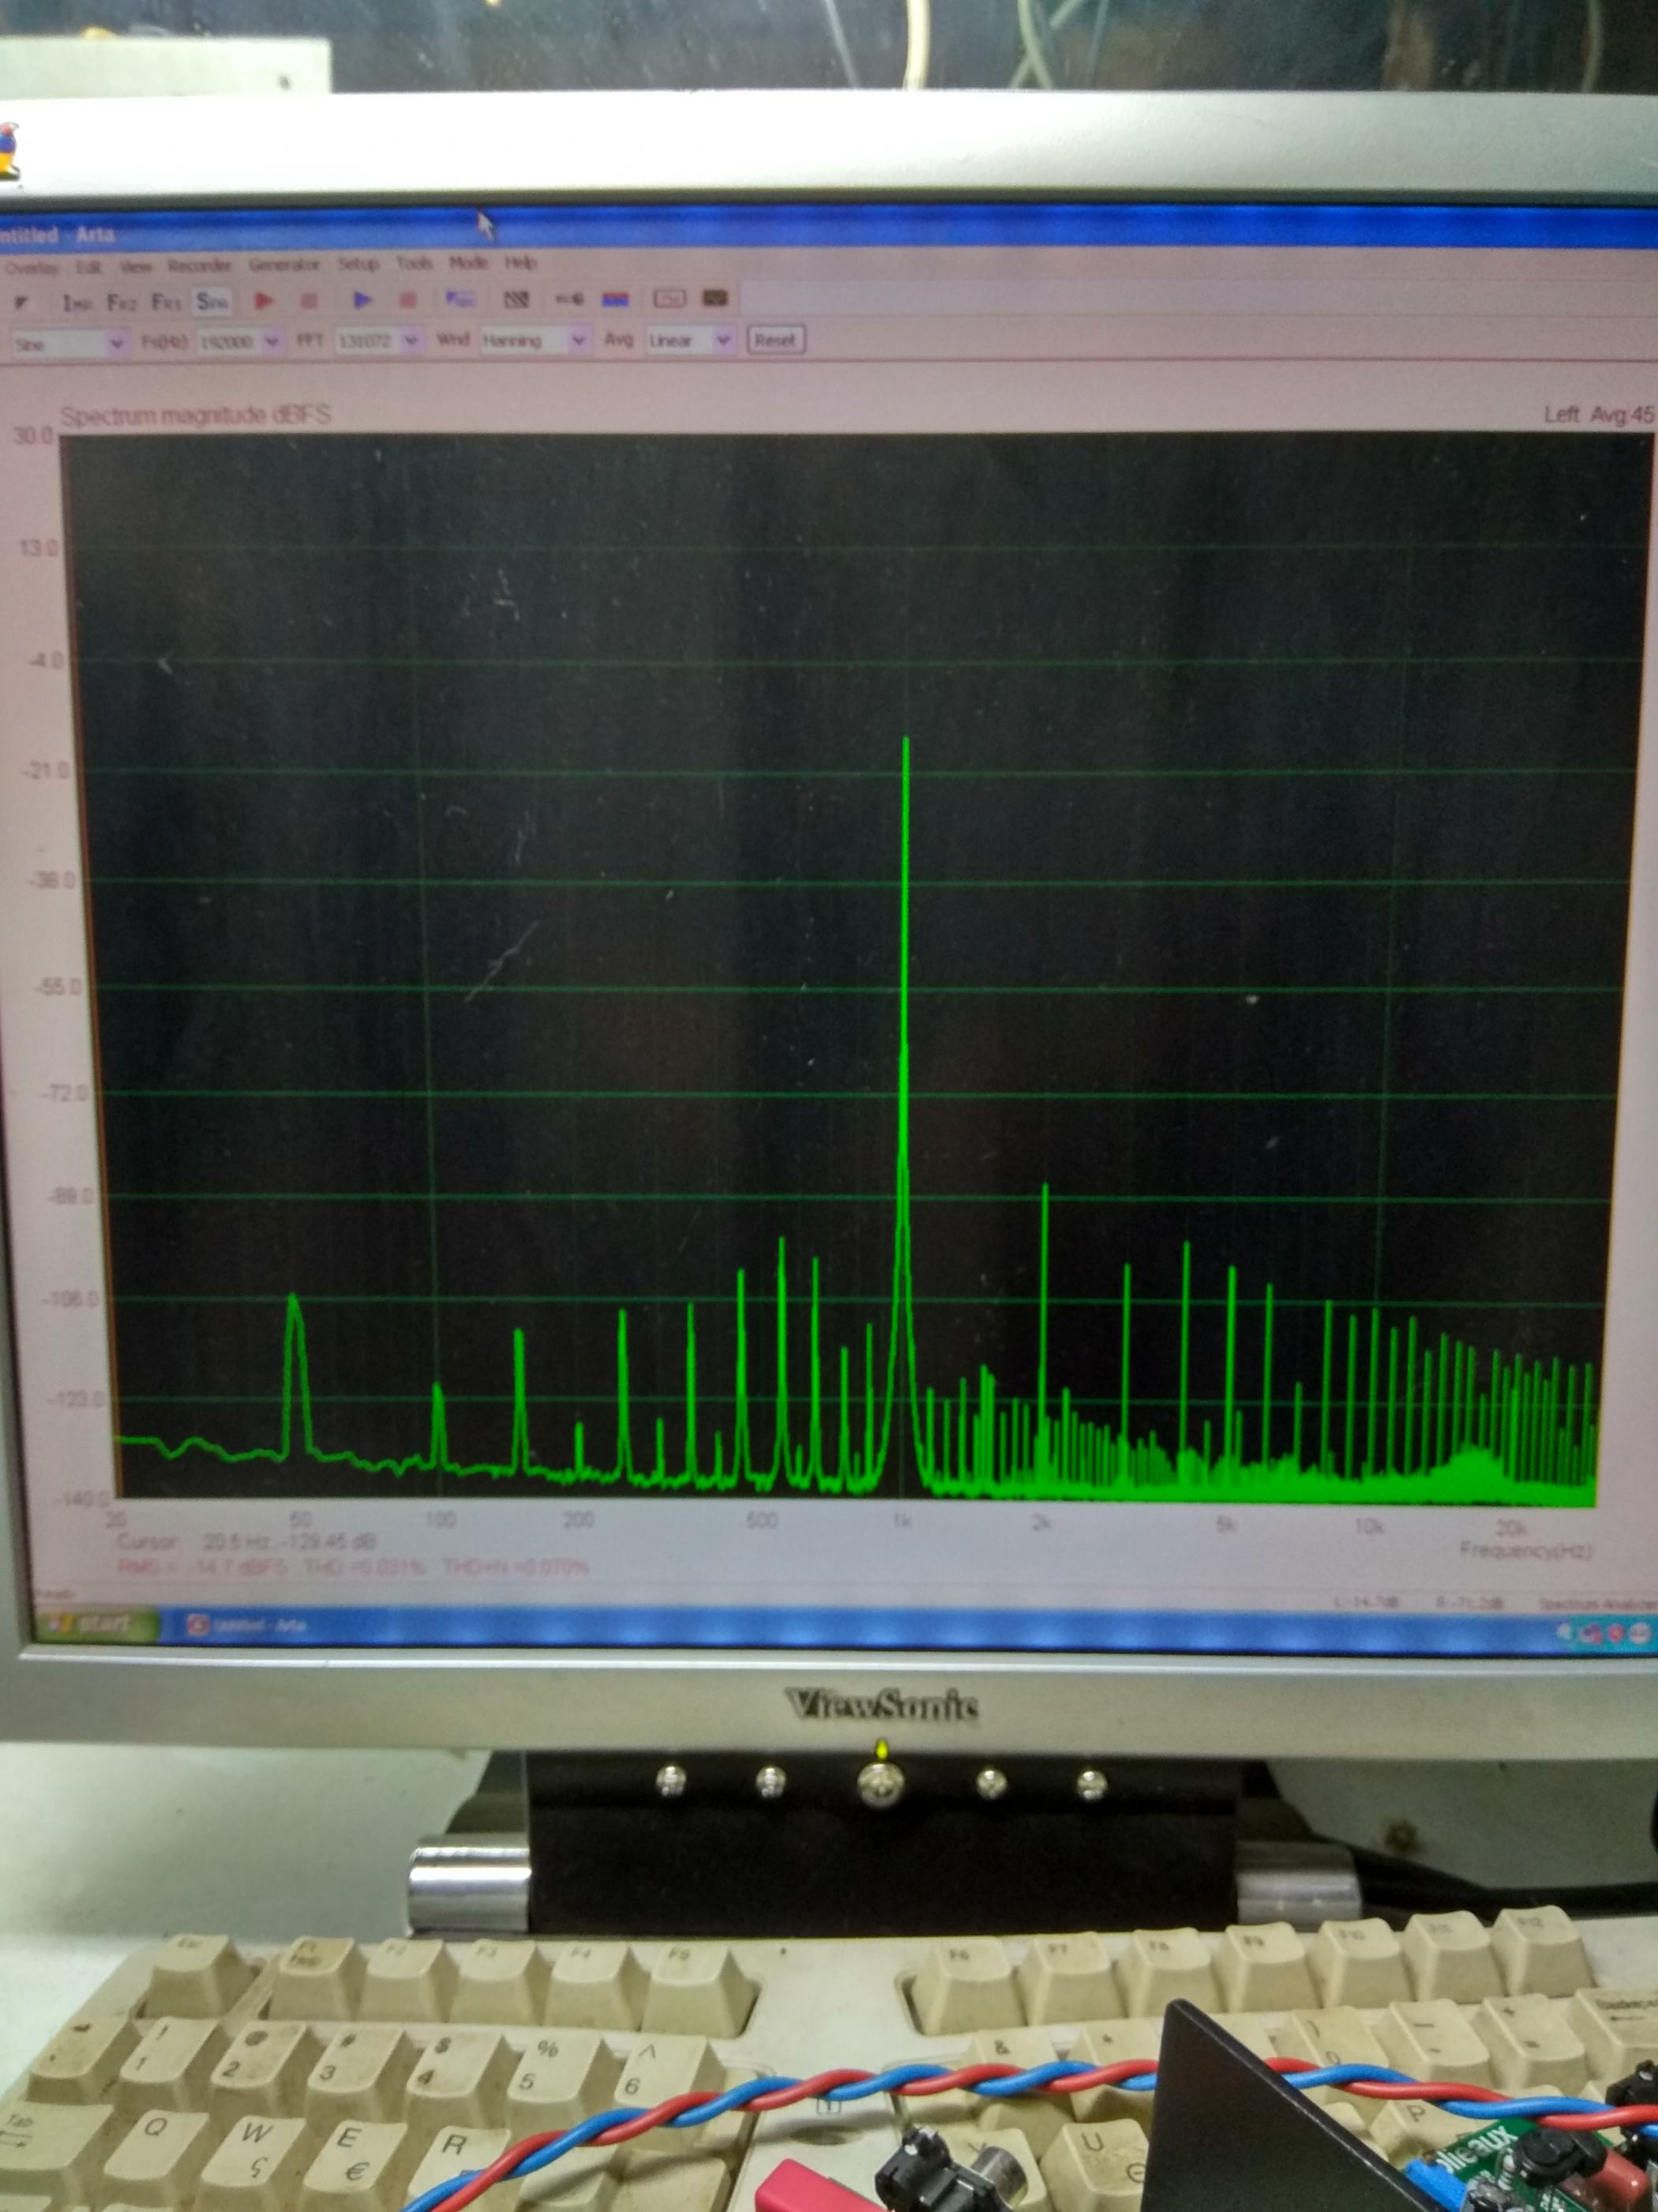Click the Windows Start button
The width and height of the screenshot is (1658, 2212).
96,1625
